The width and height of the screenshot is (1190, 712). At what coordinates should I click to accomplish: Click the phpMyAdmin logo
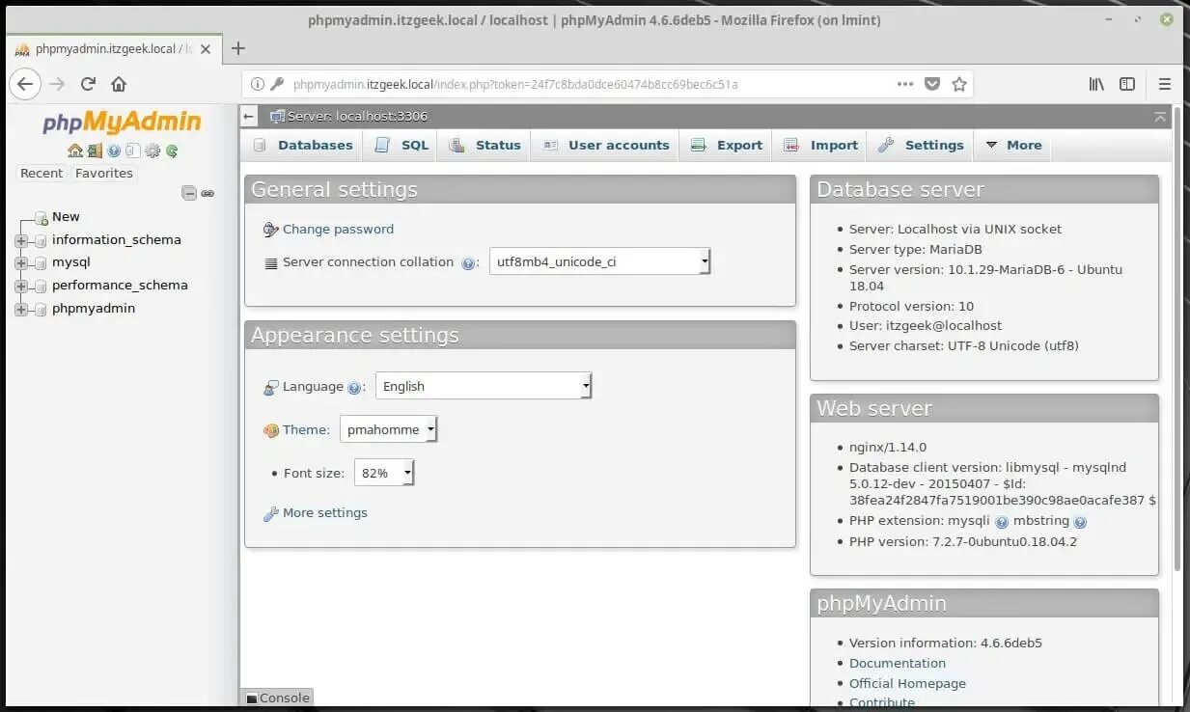(x=122, y=122)
